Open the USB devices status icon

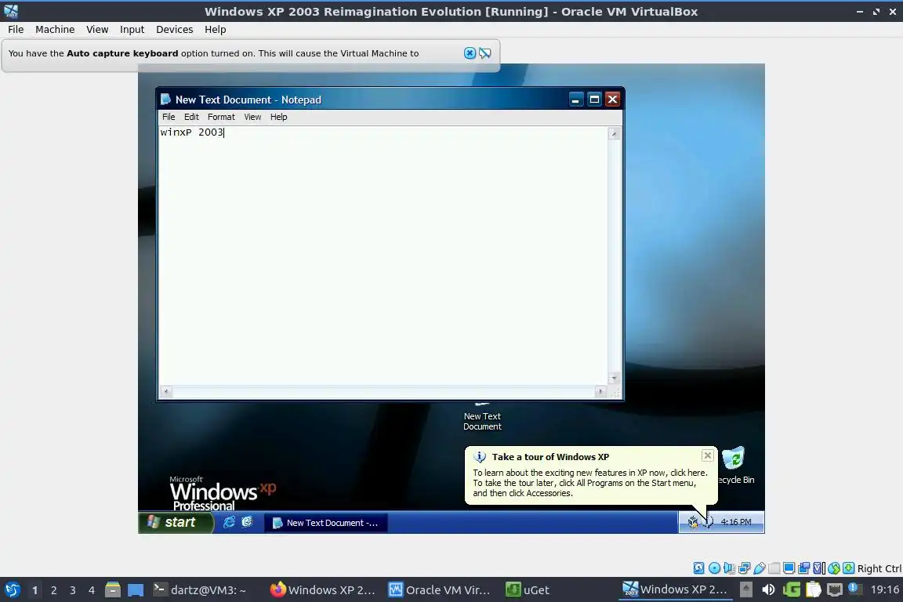click(x=759, y=568)
